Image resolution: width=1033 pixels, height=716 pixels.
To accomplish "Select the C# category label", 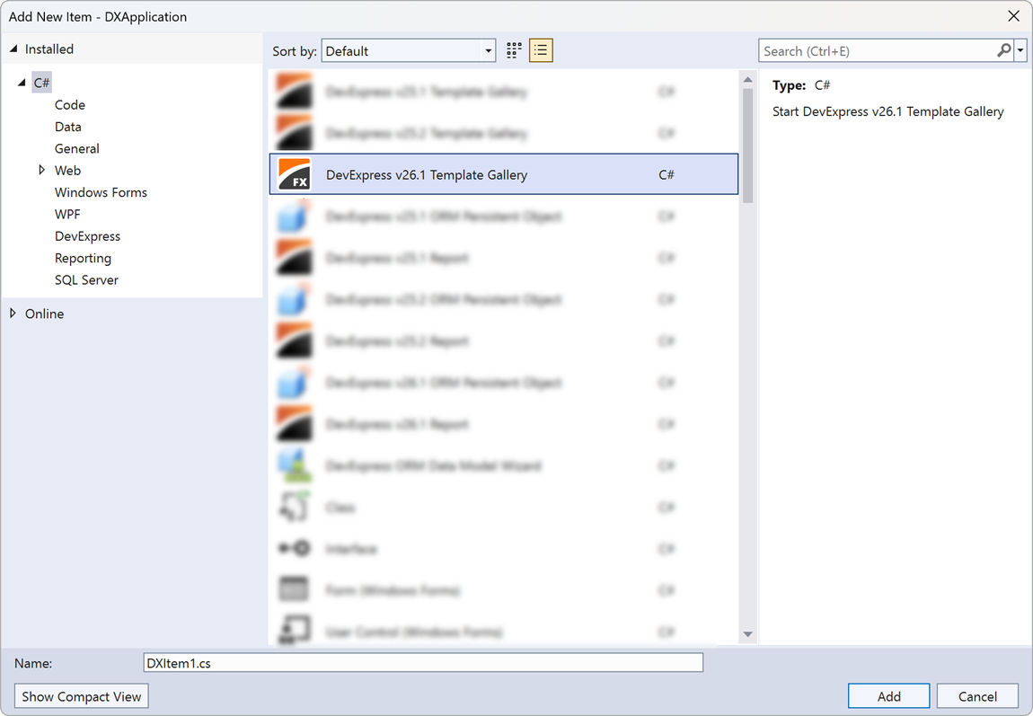I will click(x=41, y=83).
